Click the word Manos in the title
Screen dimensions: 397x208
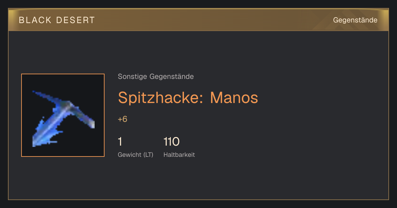234,98
